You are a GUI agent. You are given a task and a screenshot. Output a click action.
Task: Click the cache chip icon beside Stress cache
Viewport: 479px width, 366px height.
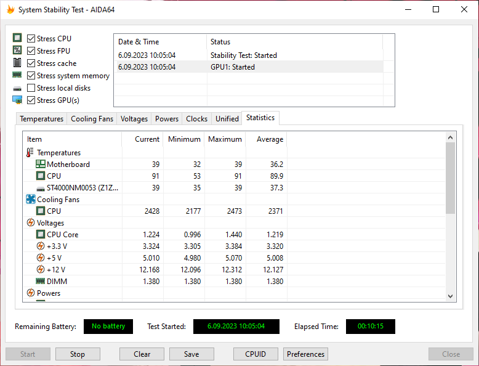click(x=17, y=63)
